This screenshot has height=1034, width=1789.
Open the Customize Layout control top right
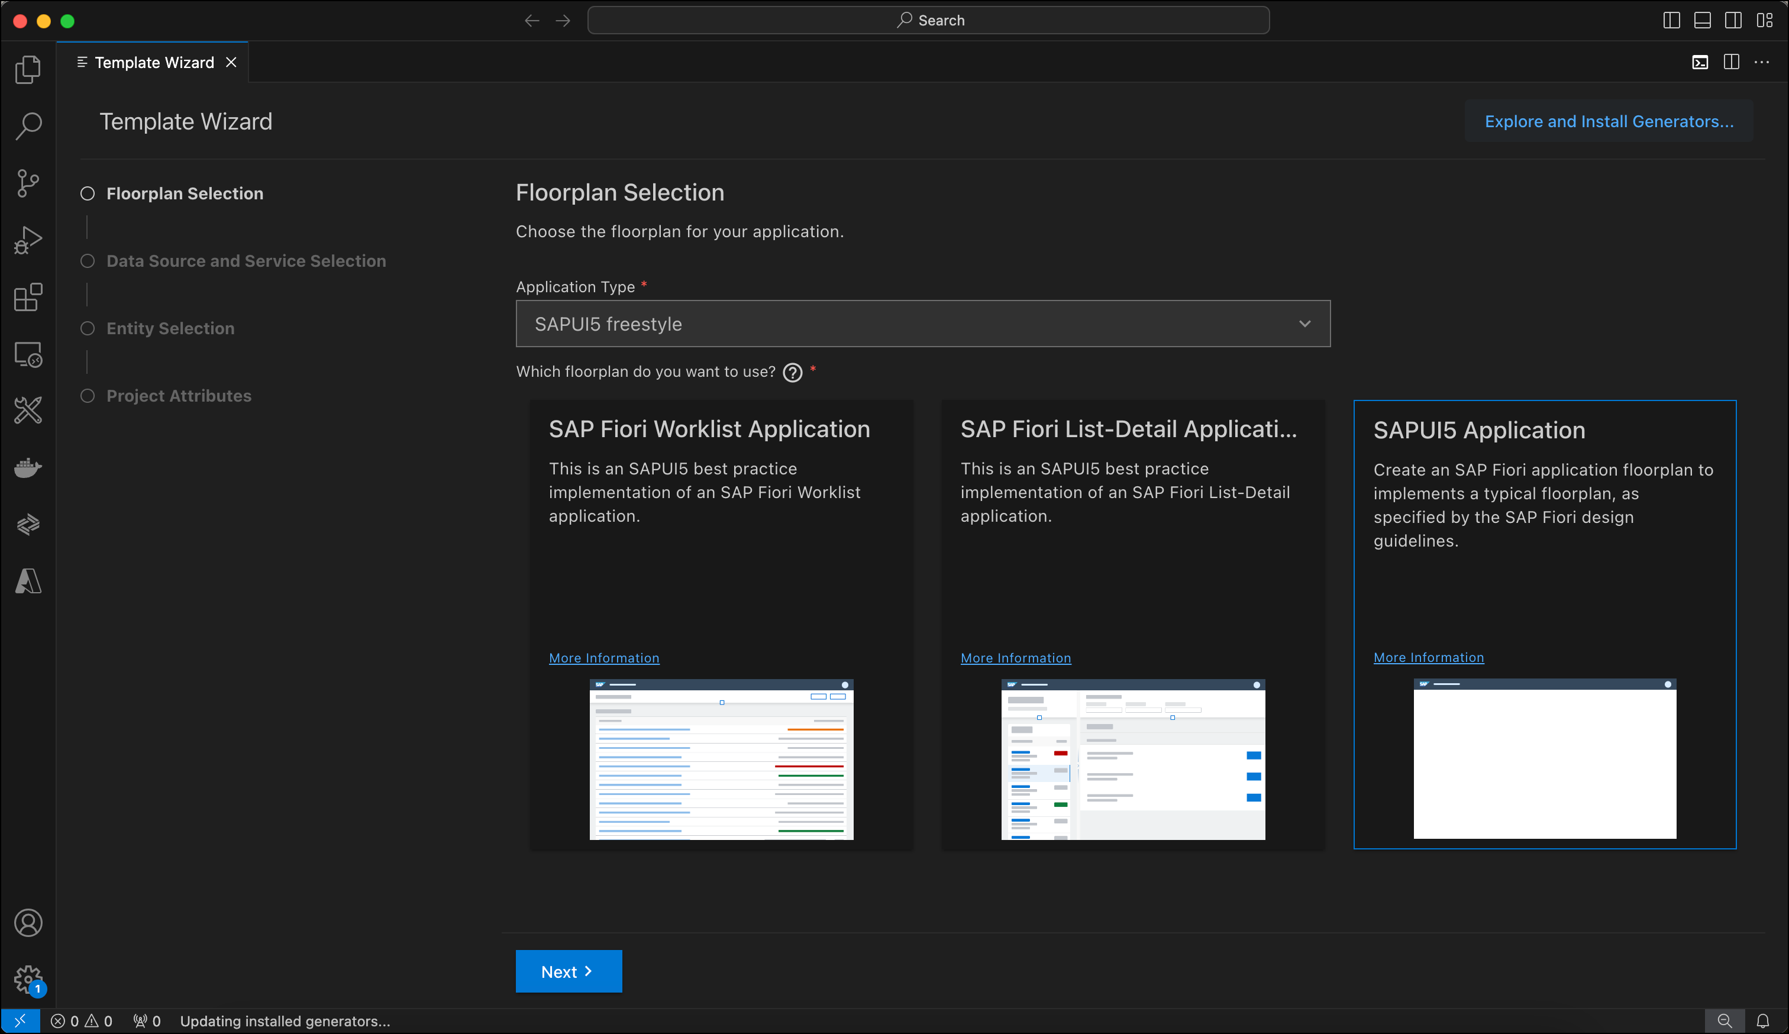pyautogui.click(x=1765, y=20)
